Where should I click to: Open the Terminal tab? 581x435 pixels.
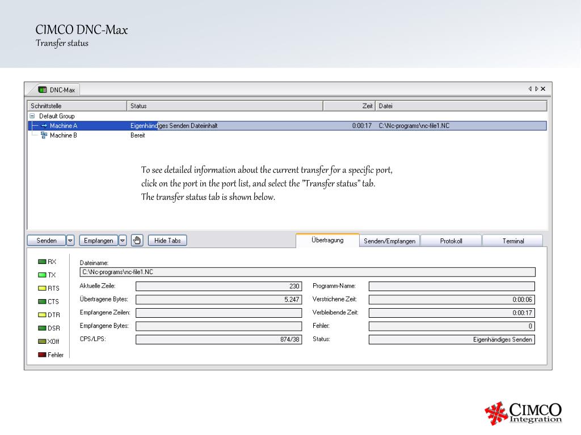[x=513, y=241]
